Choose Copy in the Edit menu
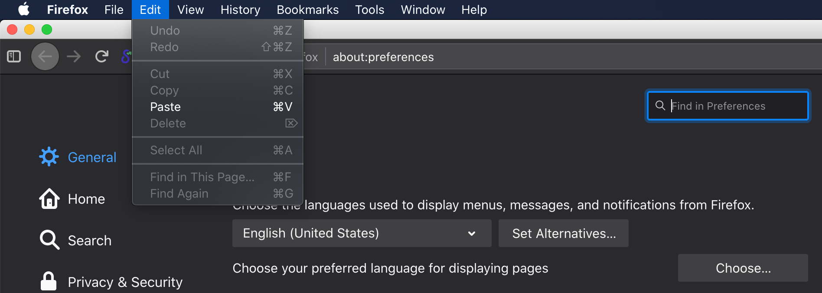Screen dimensions: 822x293 [x=218, y=90]
